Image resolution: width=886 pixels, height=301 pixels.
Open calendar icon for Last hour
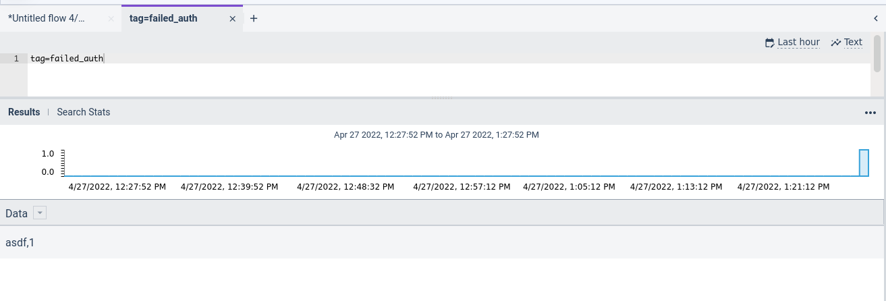(769, 43)
